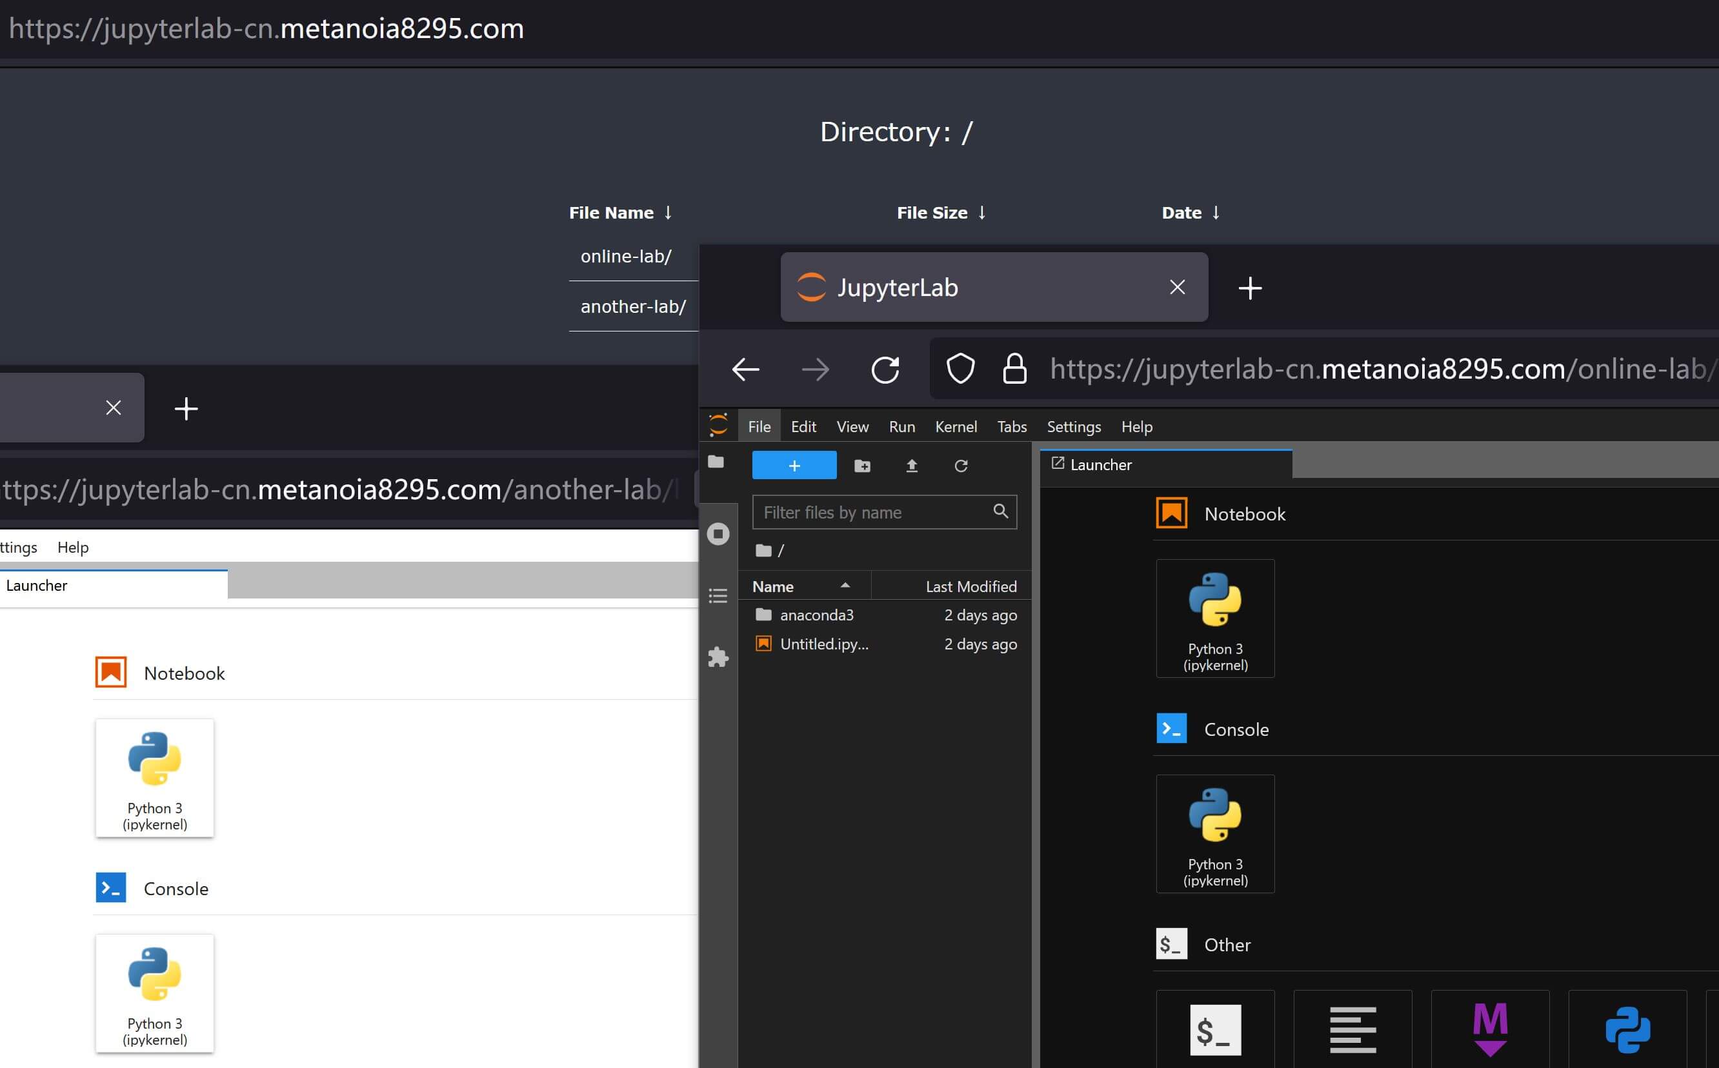1719x1068 pixels.
Task: Click the Firefox tracking protection shield icon
Action: (x=960, y=368)
